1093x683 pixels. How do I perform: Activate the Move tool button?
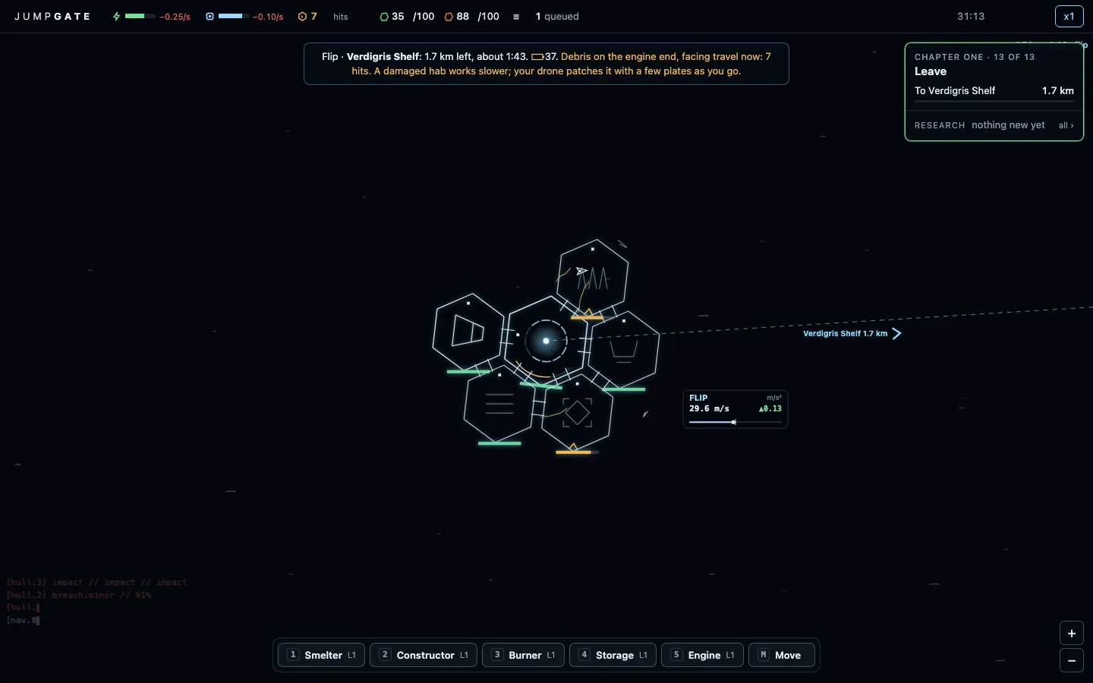(782, 655)
